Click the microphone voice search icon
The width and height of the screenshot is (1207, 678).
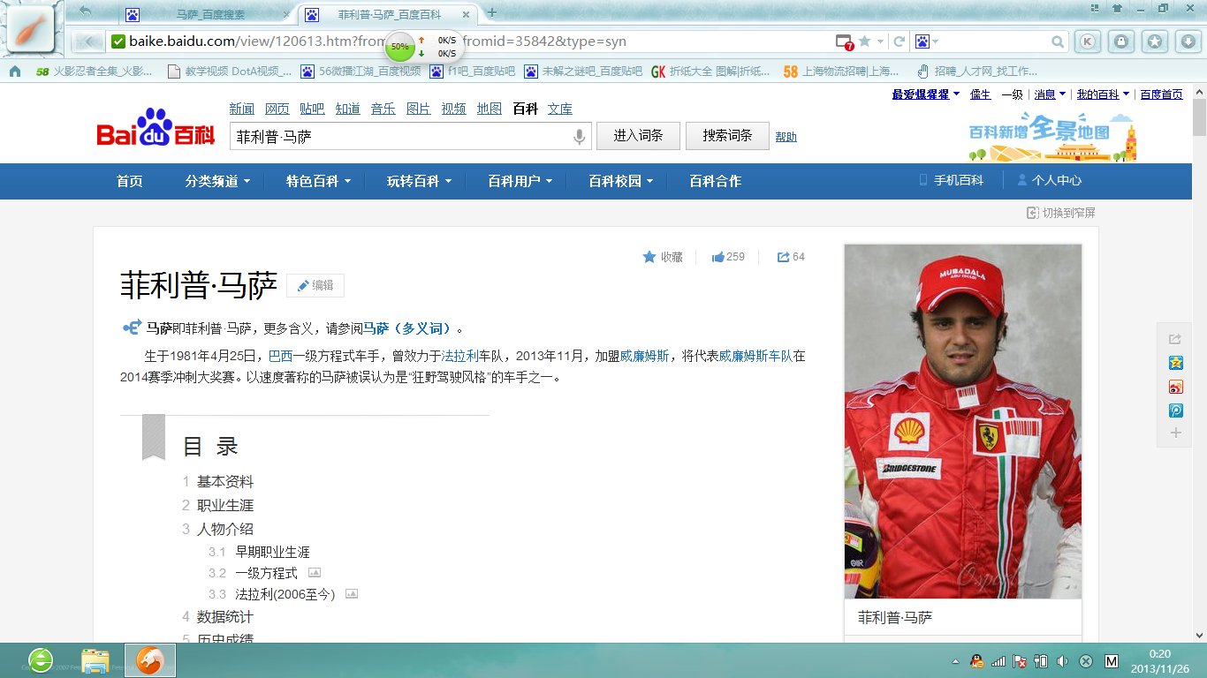(579, 137)
